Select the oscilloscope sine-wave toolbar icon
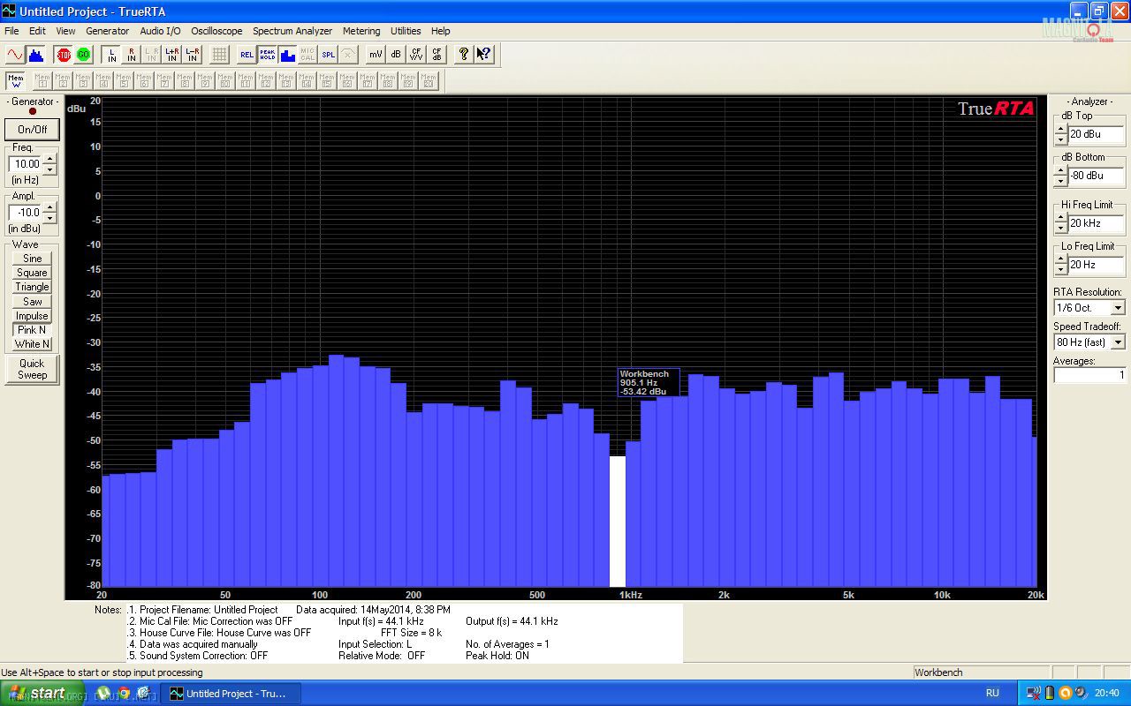This screenshot has height=706, width=1131. [14, 55]
